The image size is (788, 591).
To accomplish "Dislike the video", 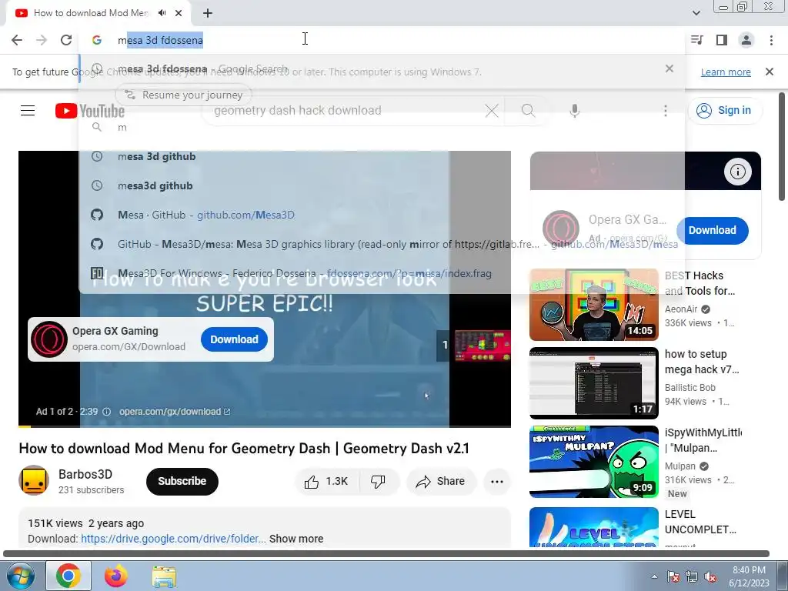I will (378, 482).
